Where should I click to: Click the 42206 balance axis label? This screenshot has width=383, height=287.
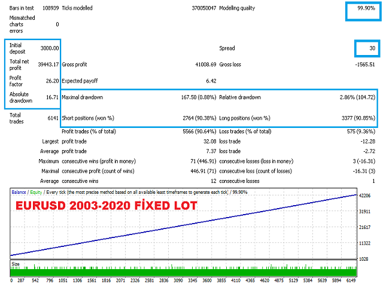(x=364, y=196)
